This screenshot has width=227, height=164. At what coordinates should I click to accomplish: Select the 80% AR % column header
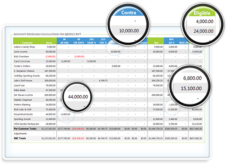click(x=171, y=41)
